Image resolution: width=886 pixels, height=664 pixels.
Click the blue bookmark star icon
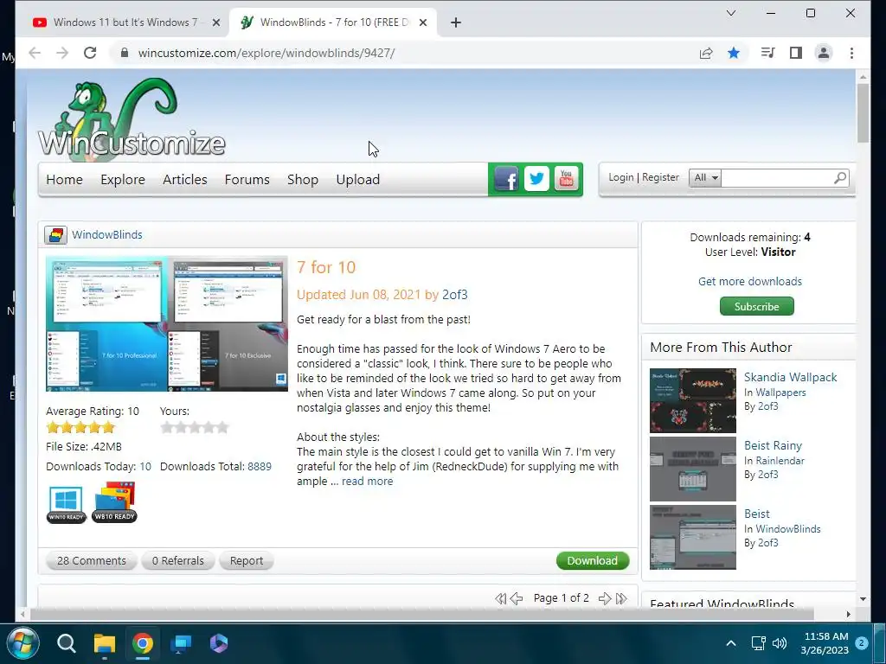(734, 53)
